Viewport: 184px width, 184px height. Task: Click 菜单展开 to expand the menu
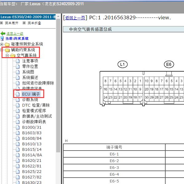pyautogui.click(x=12, y=23)
